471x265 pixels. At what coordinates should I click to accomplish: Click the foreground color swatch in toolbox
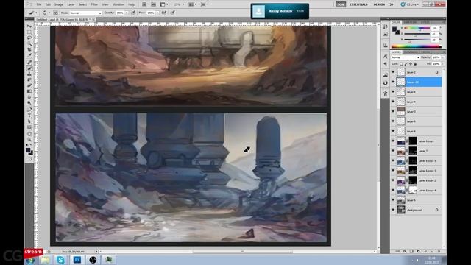point(28,150)
